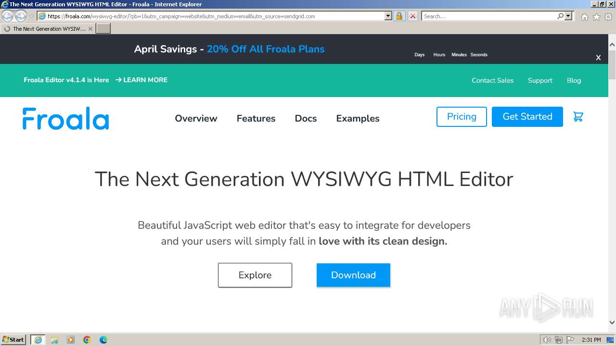This screenshot has height=346, width=616.
Task: Open the Contact Sales link
Action: pos(492,80)
